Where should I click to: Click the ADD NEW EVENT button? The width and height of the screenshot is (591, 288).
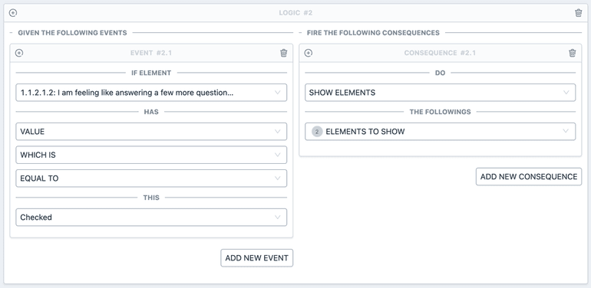256,258
